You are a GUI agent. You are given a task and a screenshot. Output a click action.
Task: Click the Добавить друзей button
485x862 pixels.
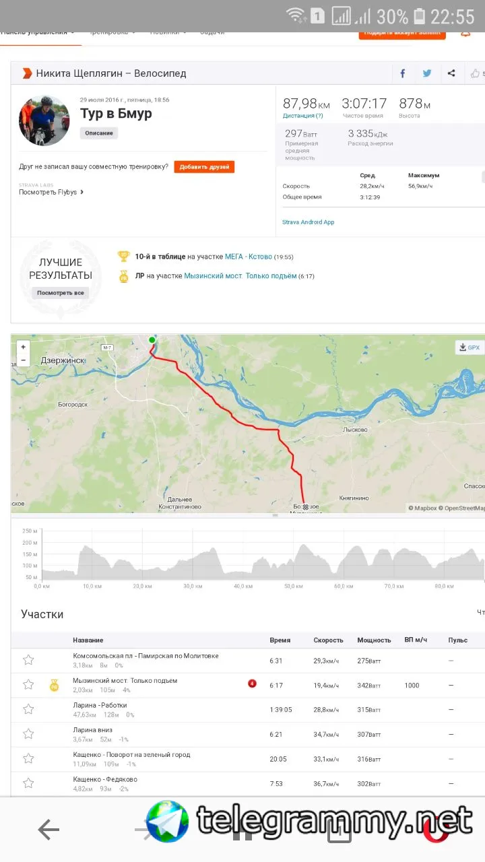tap(204, 166)
